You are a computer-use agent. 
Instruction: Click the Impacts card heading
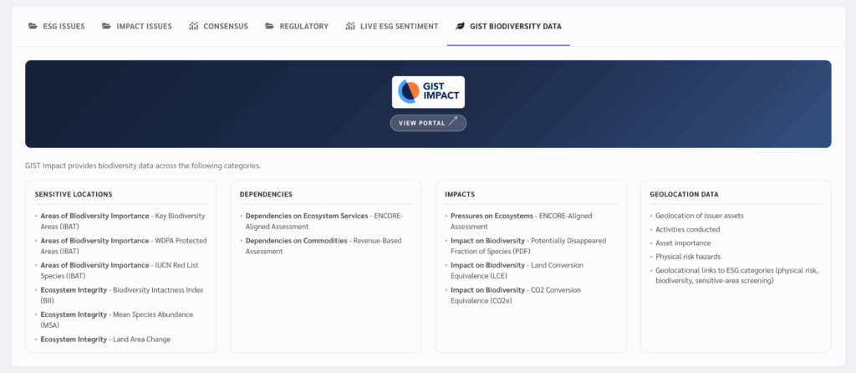click(461, 194)
